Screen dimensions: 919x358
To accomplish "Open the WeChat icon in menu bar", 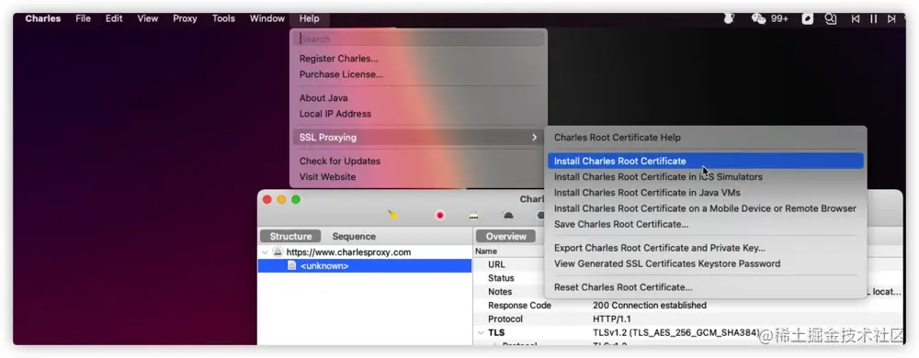I will pos(758,18).
